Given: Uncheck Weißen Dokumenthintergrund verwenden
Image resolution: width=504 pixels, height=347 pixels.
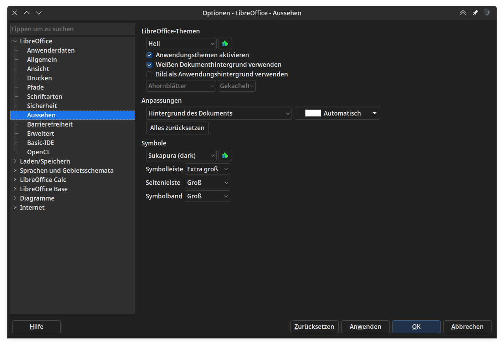Looking at the screenshot, I should coord(149,65).
